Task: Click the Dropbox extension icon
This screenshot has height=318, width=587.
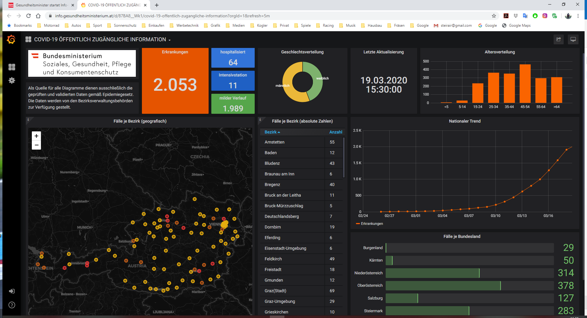Action: [516, 16]
